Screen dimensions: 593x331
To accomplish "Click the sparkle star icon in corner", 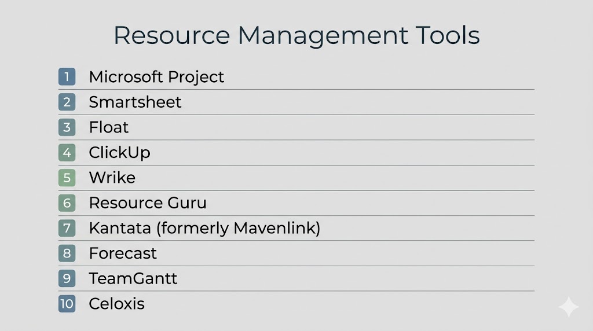I will (x=568, y=307).
